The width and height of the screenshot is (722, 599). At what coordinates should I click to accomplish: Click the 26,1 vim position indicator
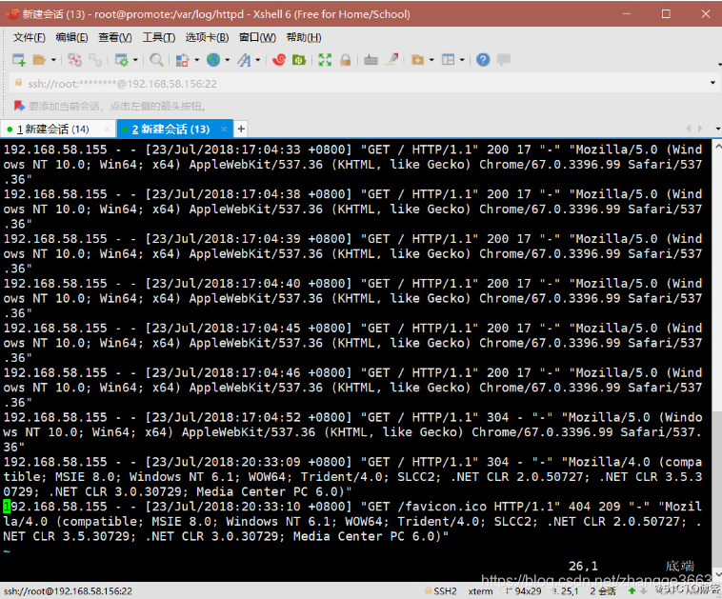[583, 566]
